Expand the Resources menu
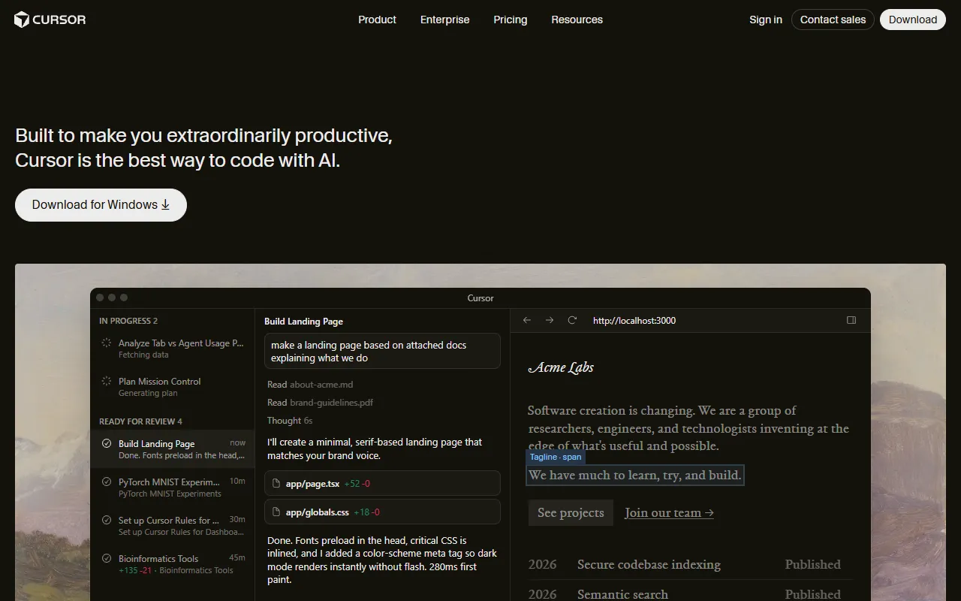Image resolution: width=961 pixels, height=601 pixels. coord(577,20)
